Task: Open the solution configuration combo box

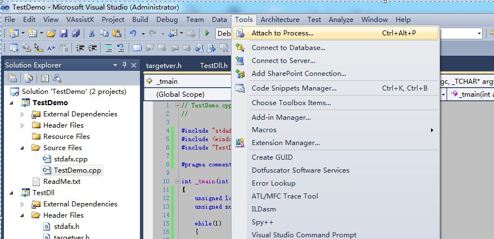Action: point(224,33)
